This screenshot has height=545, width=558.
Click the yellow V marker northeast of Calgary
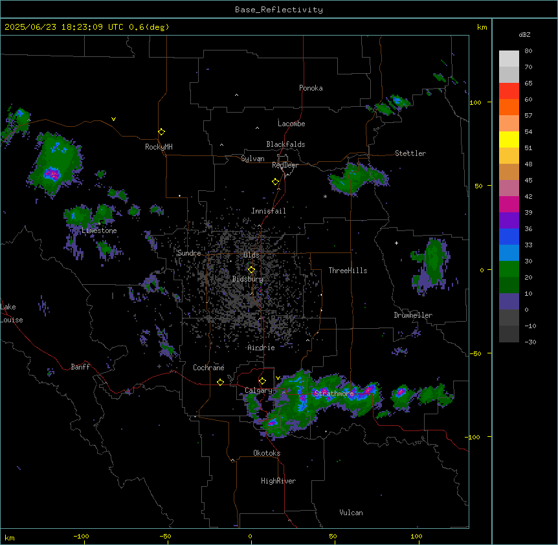pos(278,378)
